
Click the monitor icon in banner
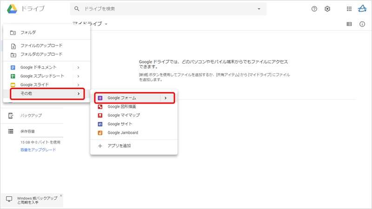click(x=9, y=199)
